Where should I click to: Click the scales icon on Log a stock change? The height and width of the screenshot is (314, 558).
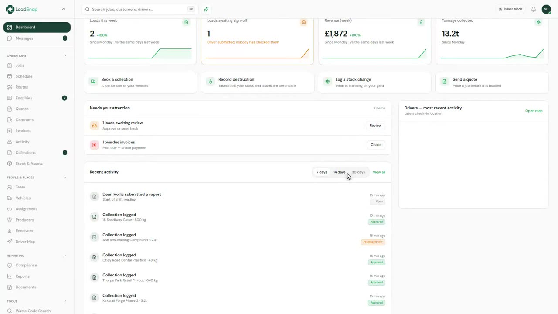pos(327,82)
